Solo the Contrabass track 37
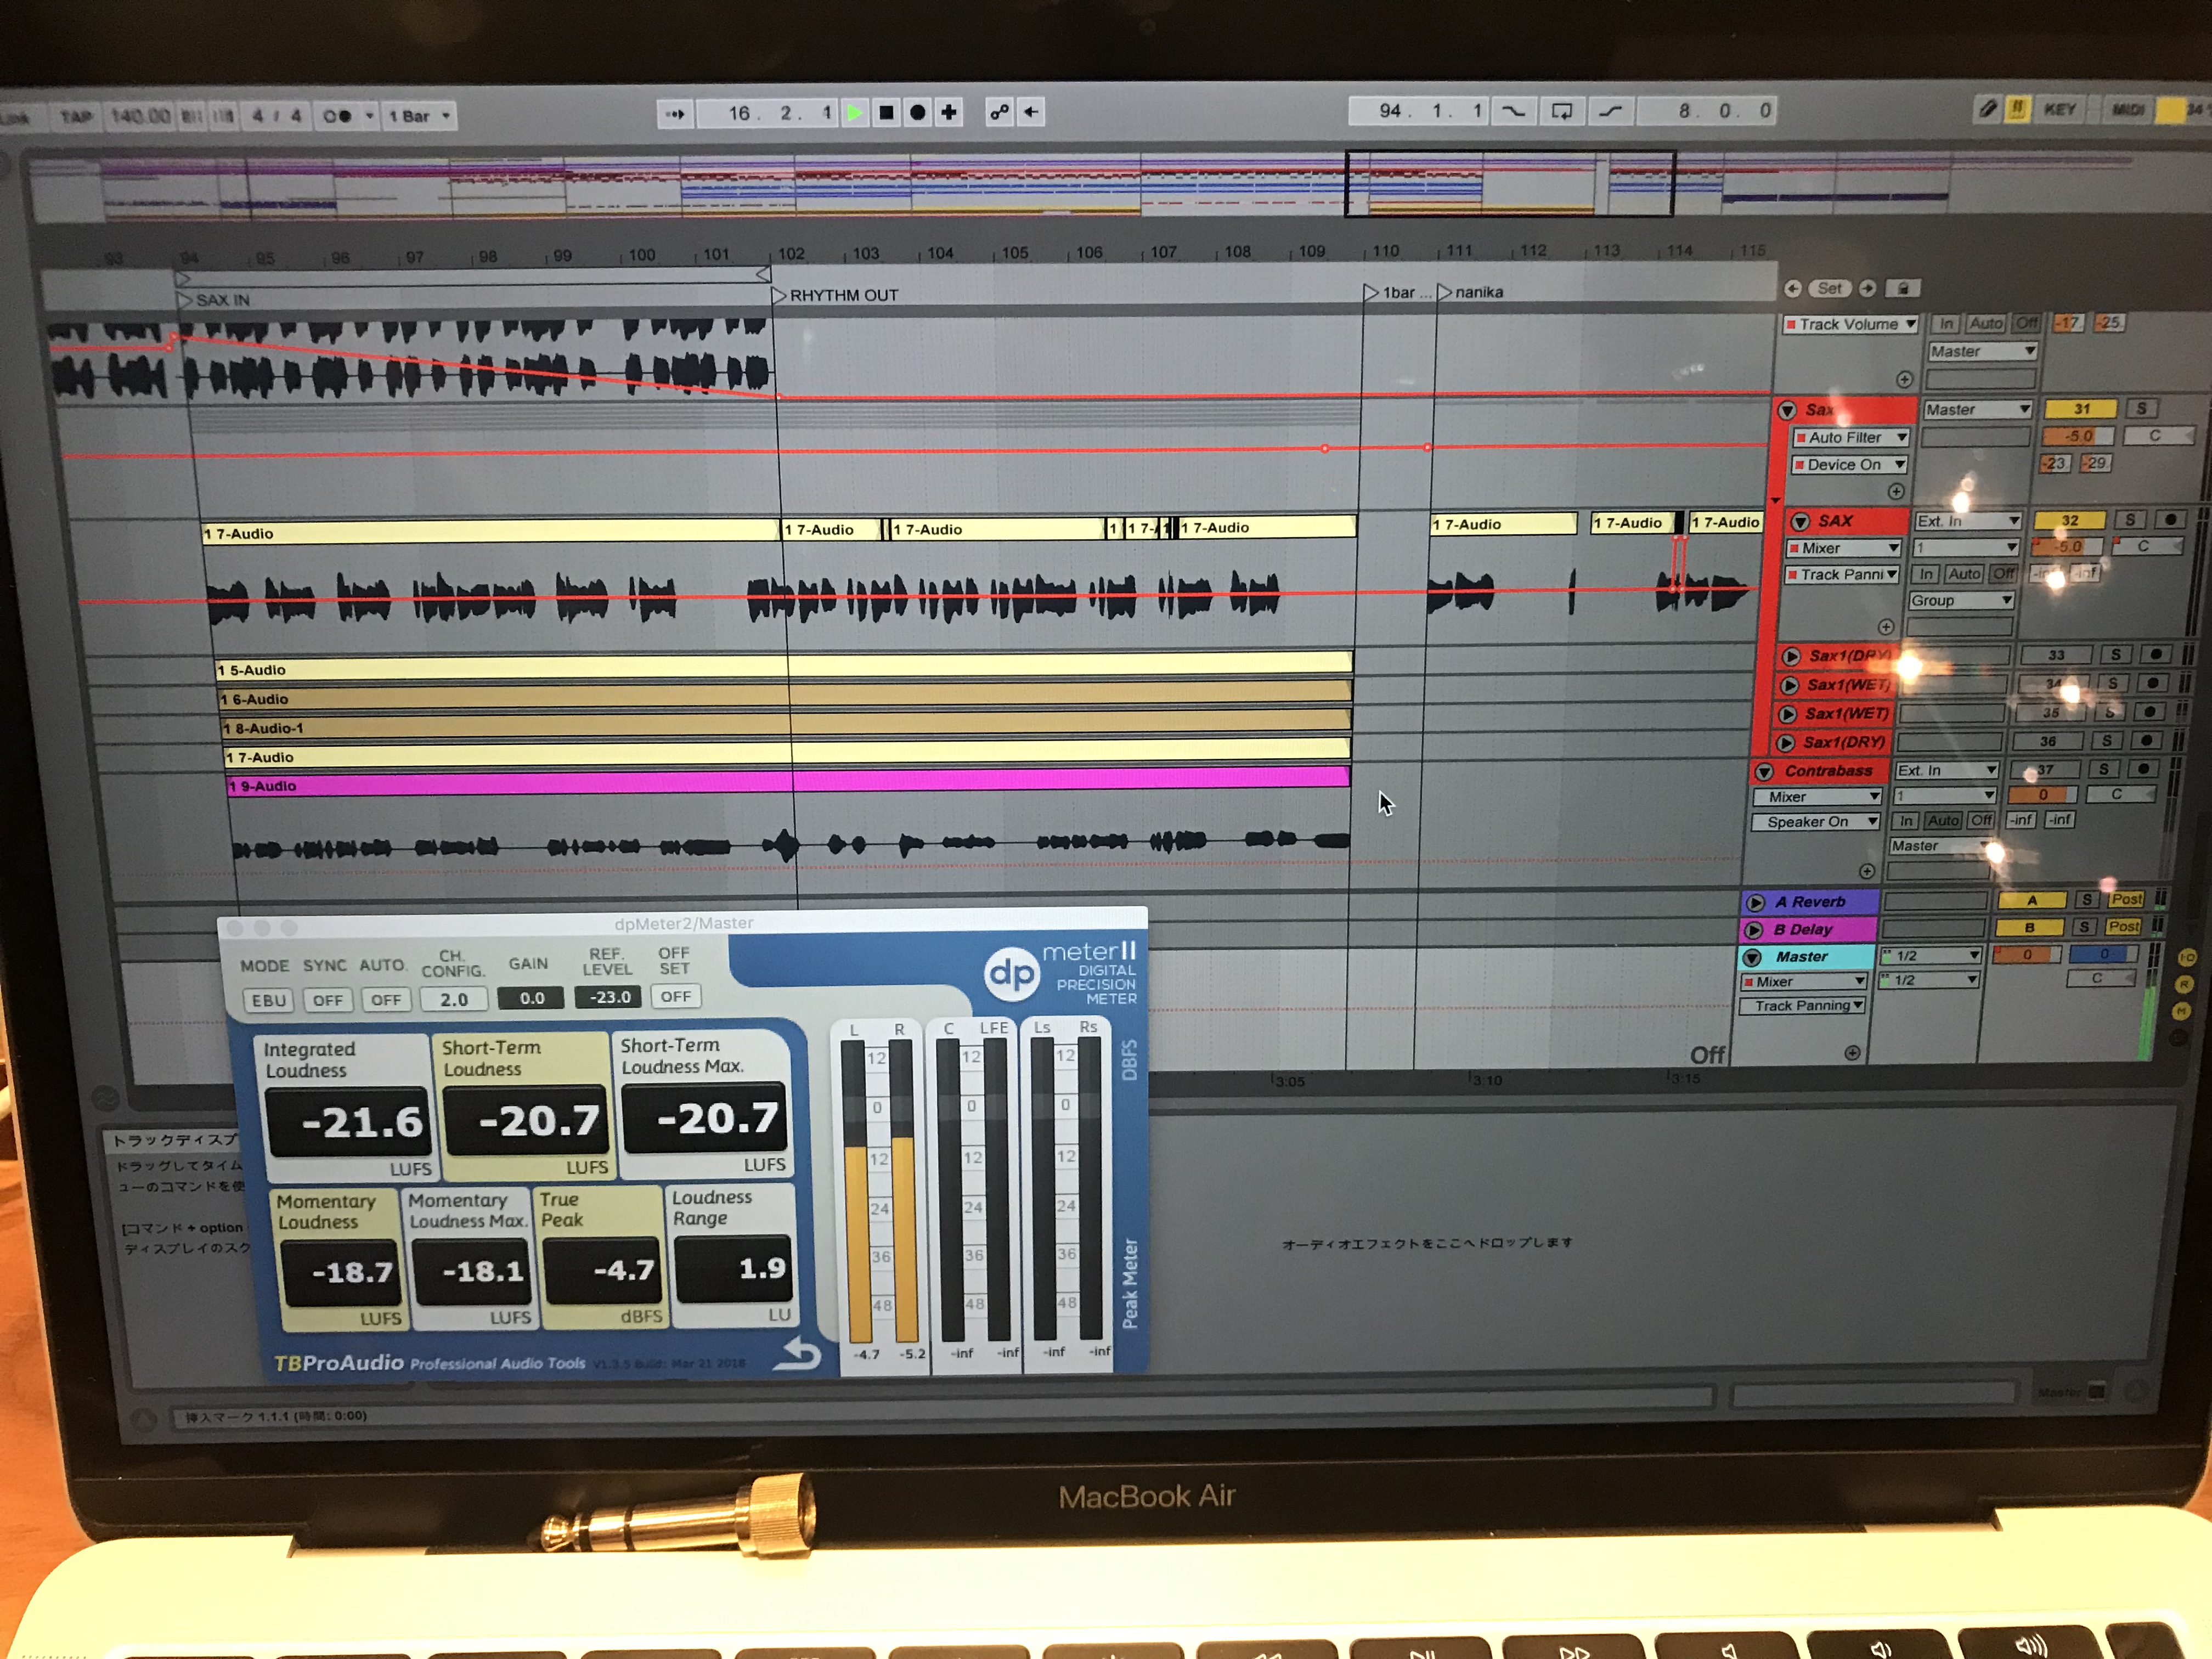 (2104, 769)
